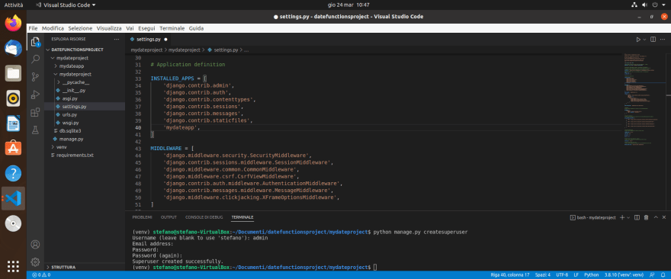
Task: Open Thunderbird mail from the dock
Action: [x=13, y=48]
